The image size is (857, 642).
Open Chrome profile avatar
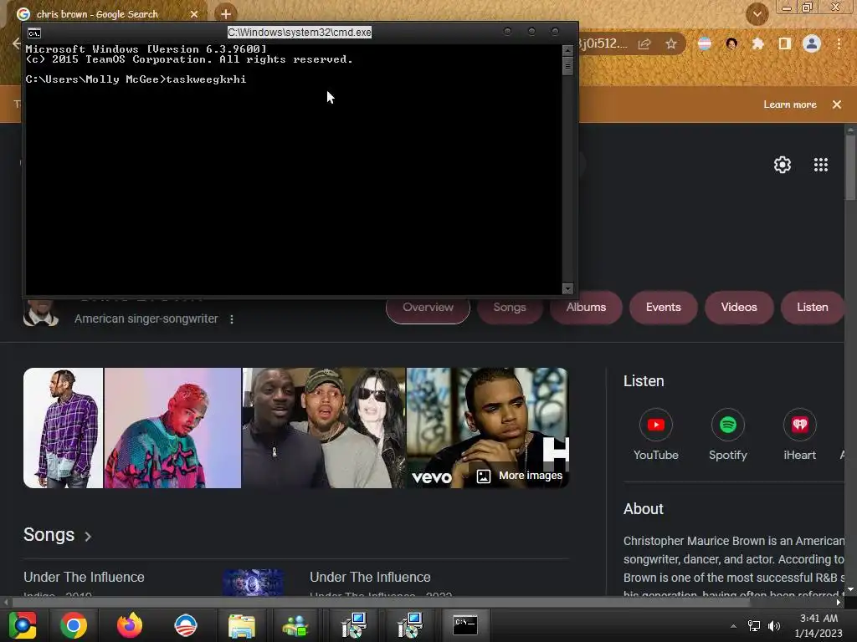click(812, 43)
